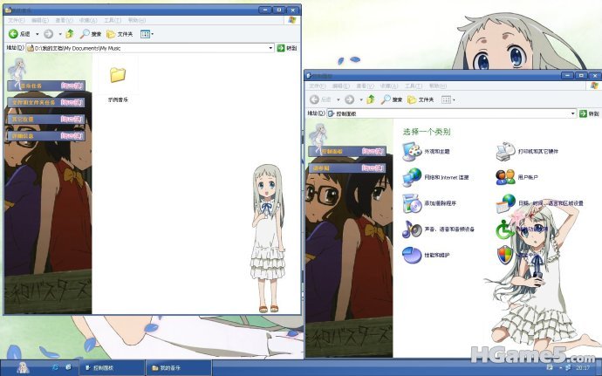Open the Security Center shield icon
Screen dimensions: 602x376
[x=505, y=255]
